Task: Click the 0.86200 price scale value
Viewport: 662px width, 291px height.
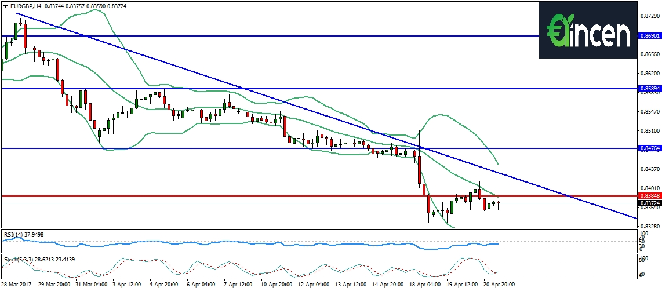Action: click(649, 73)
